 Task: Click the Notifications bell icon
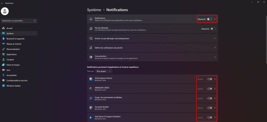pos(91,19)
